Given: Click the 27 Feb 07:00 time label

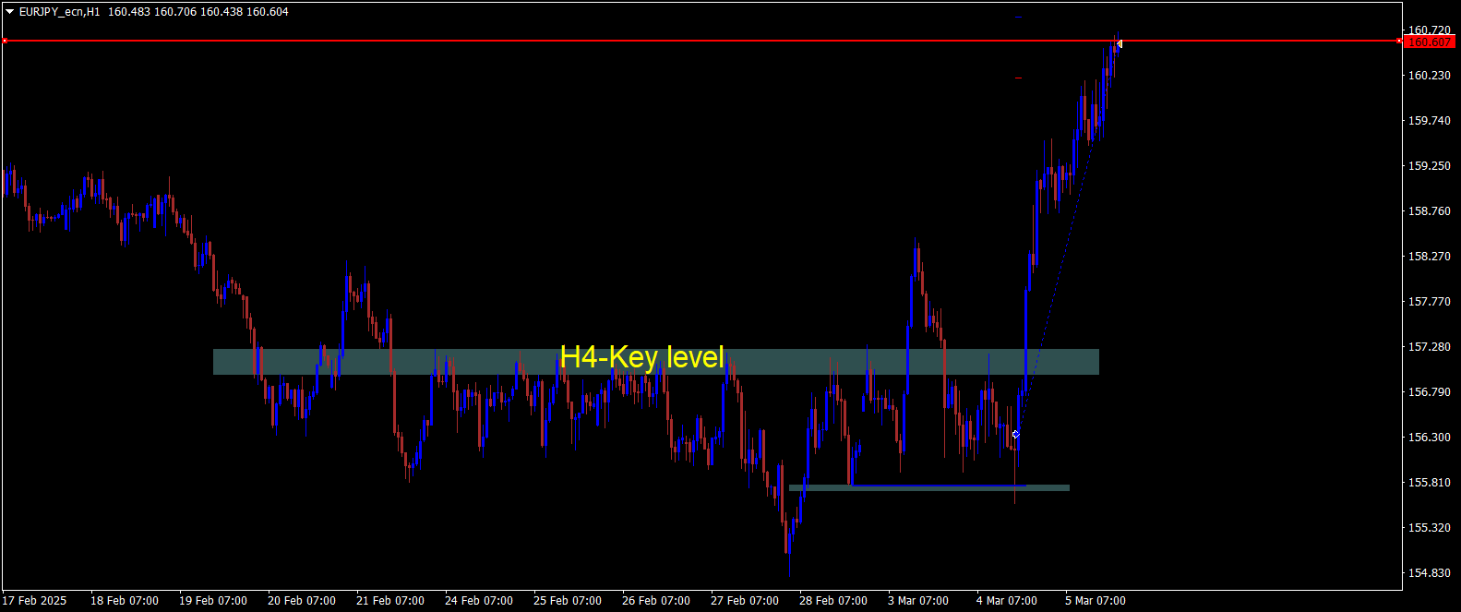Looking at the screenshot, I should [745, 601].
